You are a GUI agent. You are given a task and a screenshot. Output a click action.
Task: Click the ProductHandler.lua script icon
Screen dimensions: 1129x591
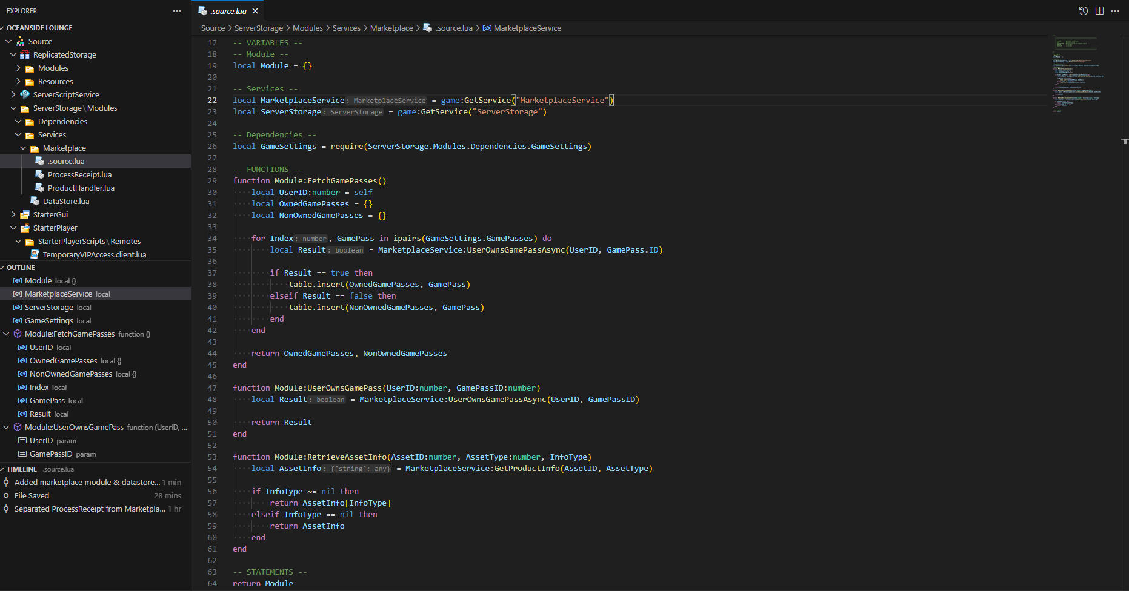click(39, 188)
